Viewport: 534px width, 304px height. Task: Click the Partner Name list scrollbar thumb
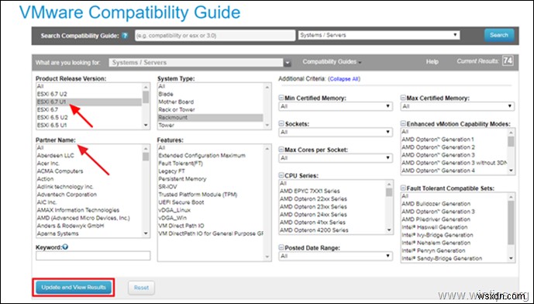[x=146, y=157]
